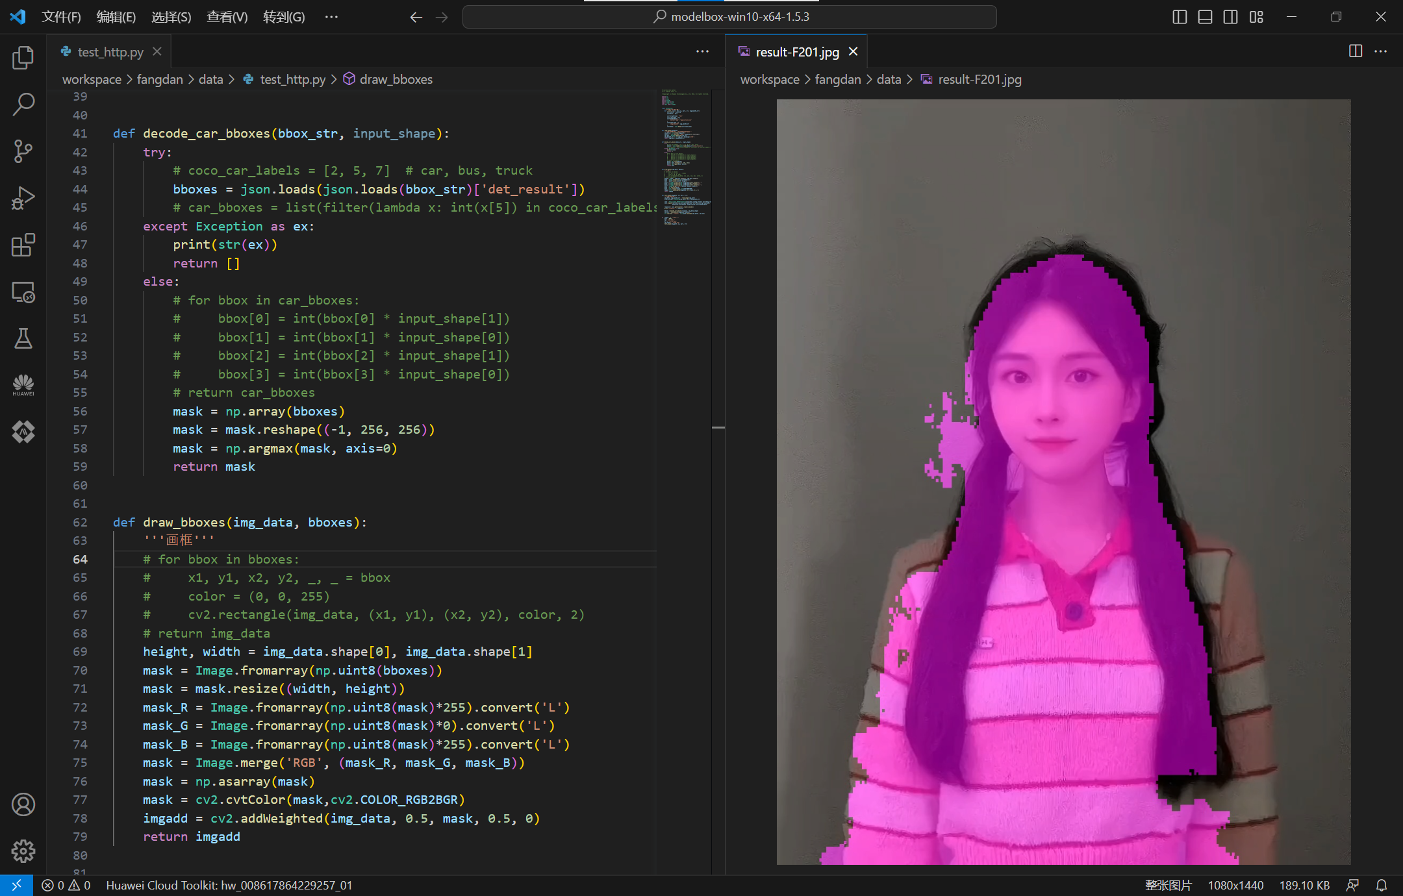Open overflow menu in title menu bar
This screenshot has height=896, width=1403.
point(331,17)
